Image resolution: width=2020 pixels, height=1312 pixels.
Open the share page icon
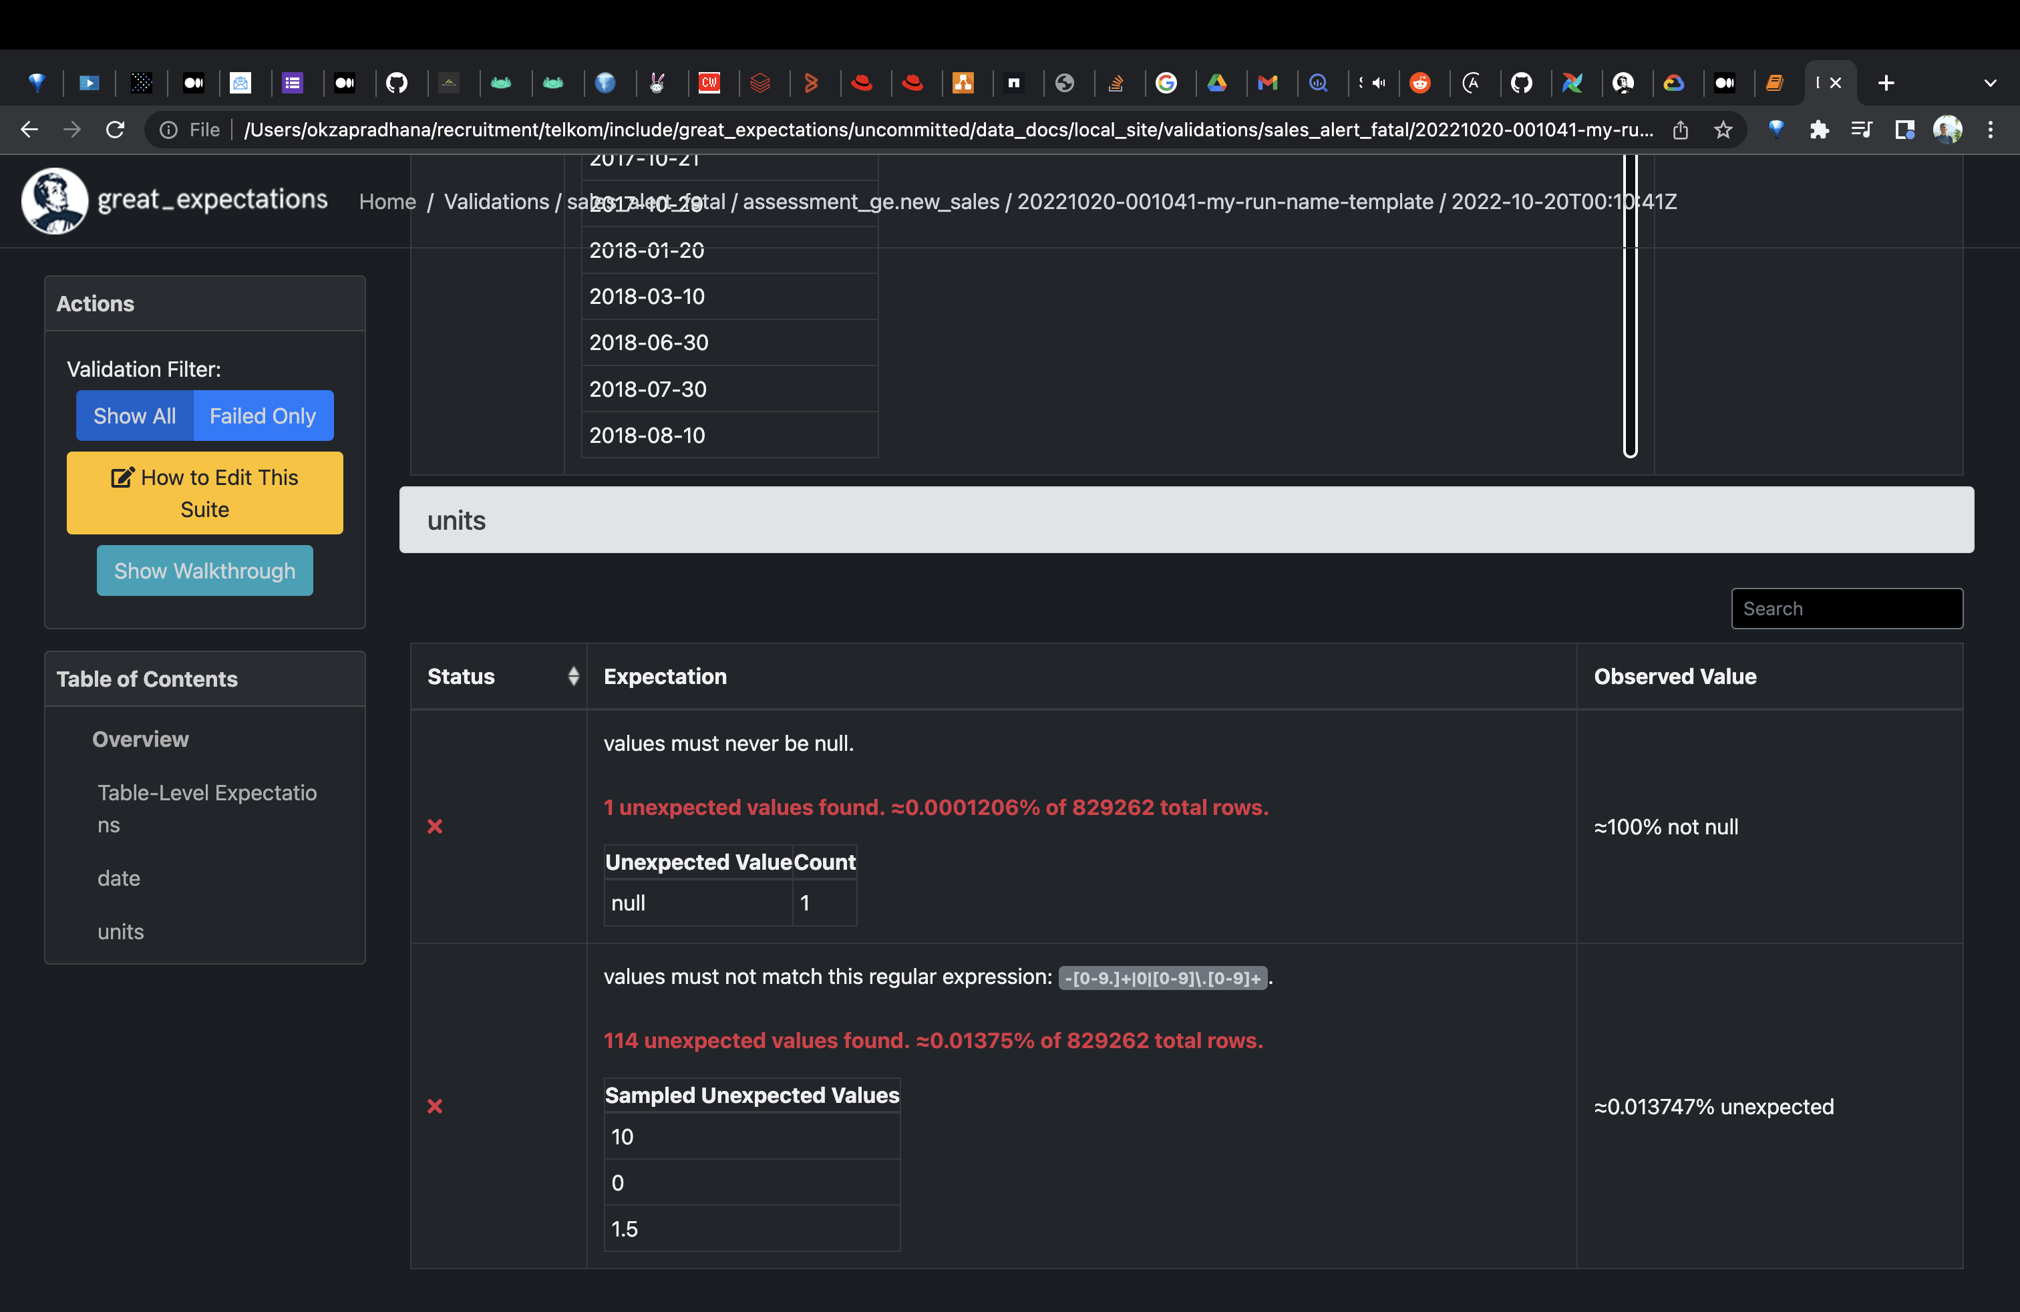1681,130
